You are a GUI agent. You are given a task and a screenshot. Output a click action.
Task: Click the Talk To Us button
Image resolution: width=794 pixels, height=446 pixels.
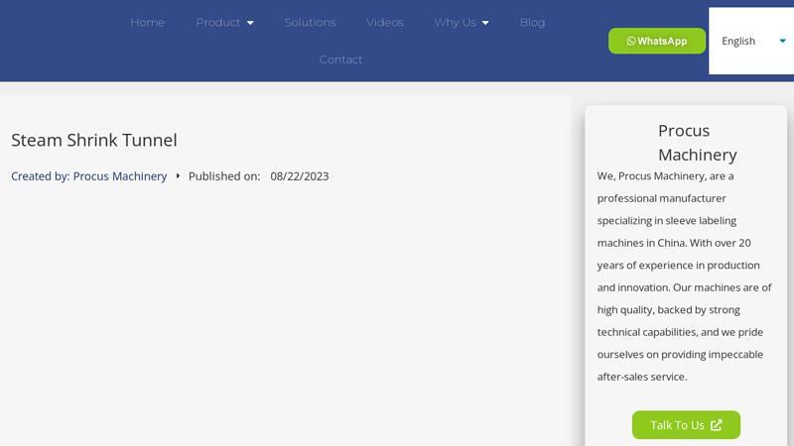(686, 425)
